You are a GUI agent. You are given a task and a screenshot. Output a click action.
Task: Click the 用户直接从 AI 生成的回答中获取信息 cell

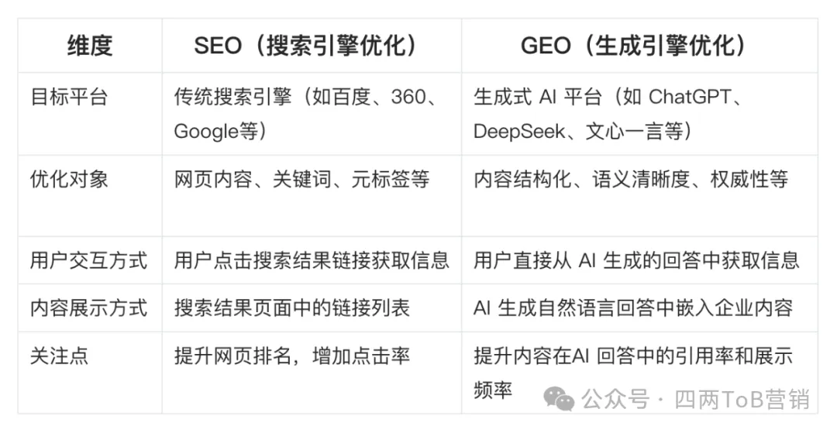coord(639,260)
